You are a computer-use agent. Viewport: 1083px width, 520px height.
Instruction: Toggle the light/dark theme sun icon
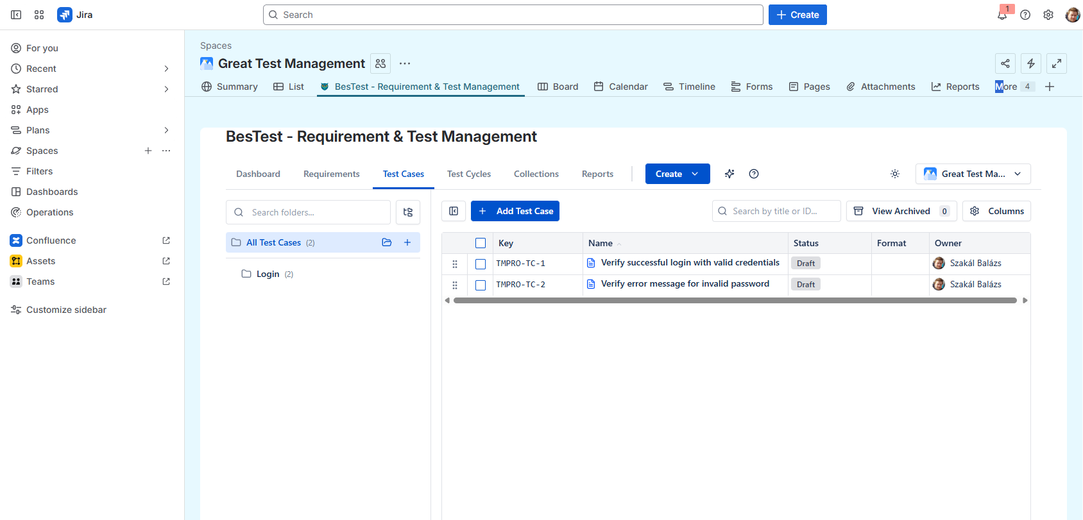895,174
